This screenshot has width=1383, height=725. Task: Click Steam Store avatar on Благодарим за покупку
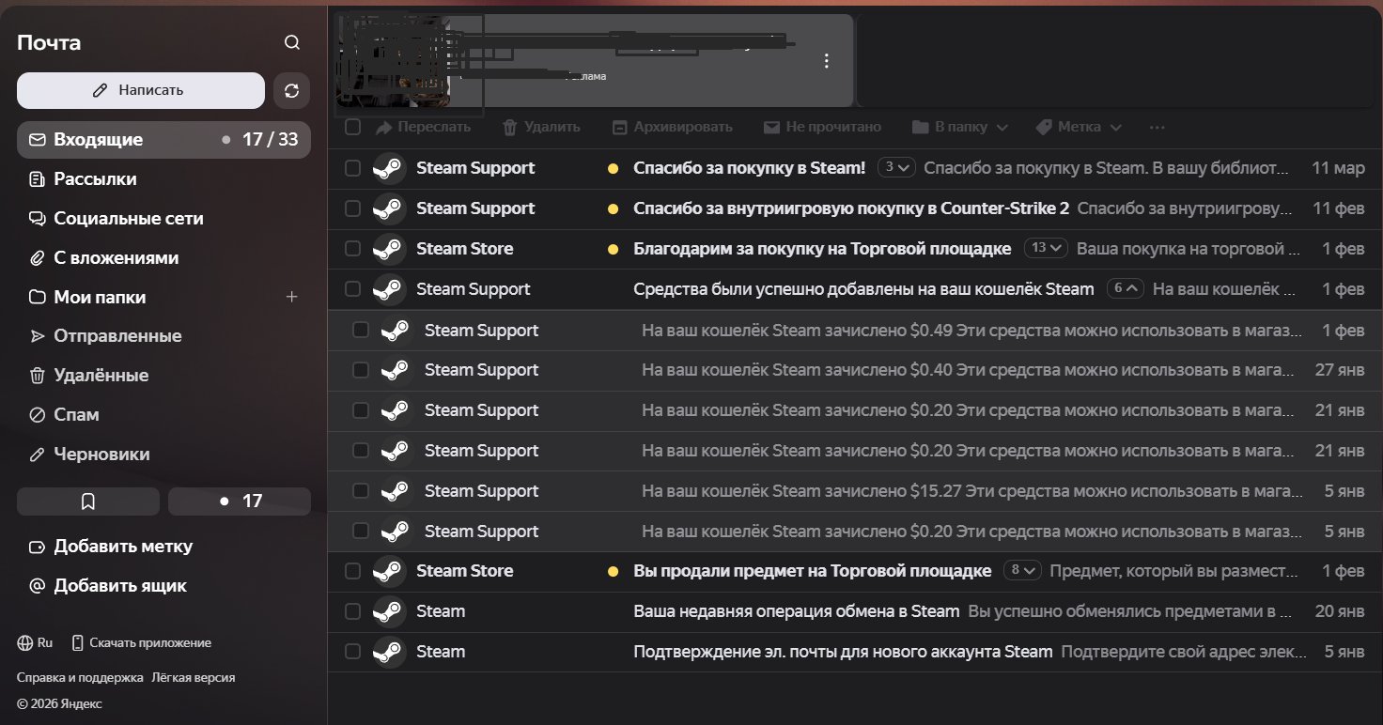(x=389, y=249)
